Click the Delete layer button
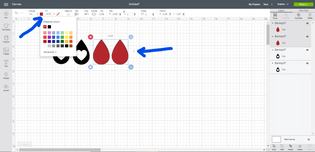This screenshot has height=152, width=315. pos(310,16)
